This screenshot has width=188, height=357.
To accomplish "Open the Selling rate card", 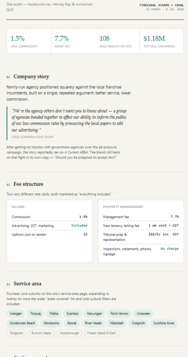I will (x=50, y=232).
